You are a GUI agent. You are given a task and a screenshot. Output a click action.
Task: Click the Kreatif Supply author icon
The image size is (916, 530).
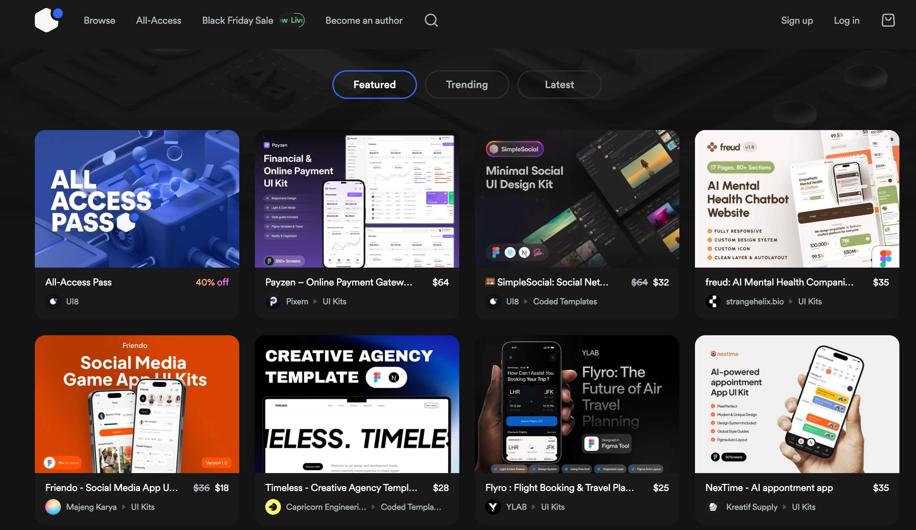coord(713,507)
